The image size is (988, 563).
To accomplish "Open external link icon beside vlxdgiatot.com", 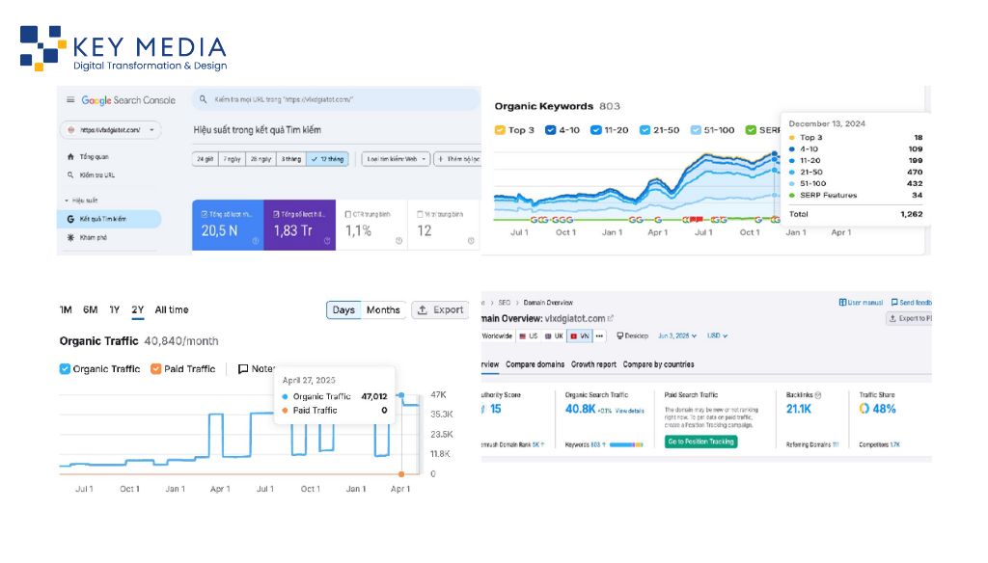I will [x=610, y=319].
